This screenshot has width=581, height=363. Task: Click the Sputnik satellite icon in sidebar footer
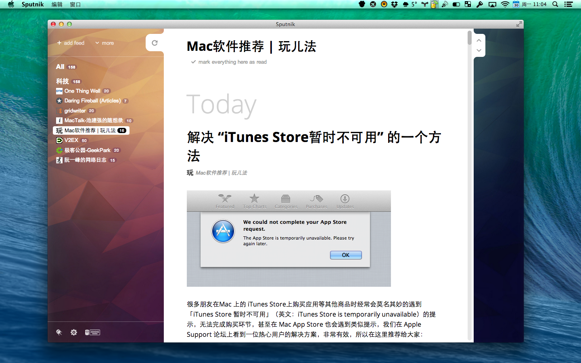[x=59, y=332]
